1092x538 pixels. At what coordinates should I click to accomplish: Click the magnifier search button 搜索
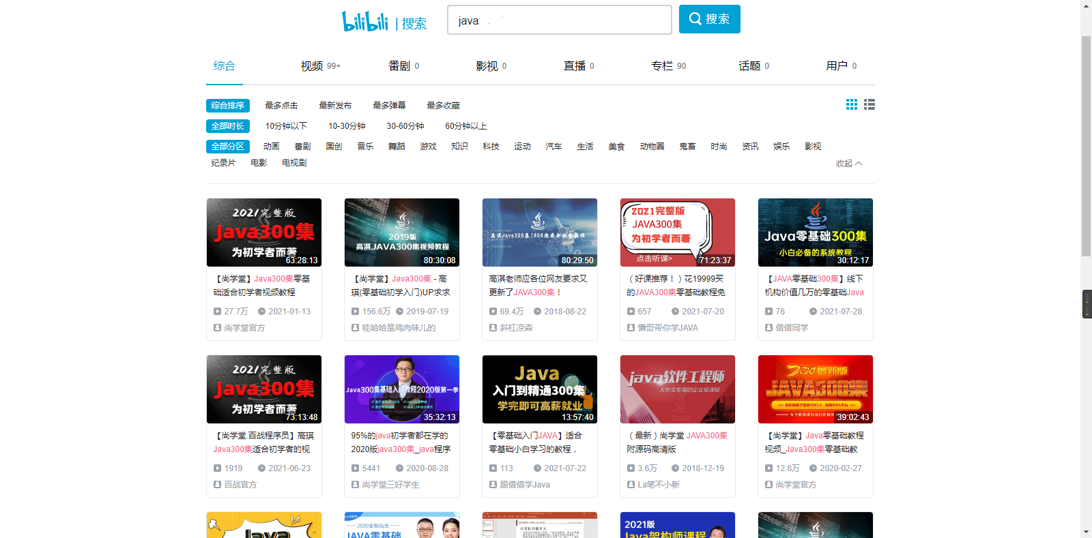click(x=710, y=19)
